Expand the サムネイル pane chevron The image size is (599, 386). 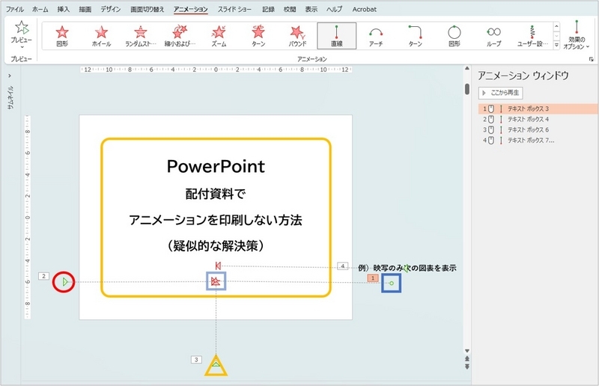(x=10, y=76)
